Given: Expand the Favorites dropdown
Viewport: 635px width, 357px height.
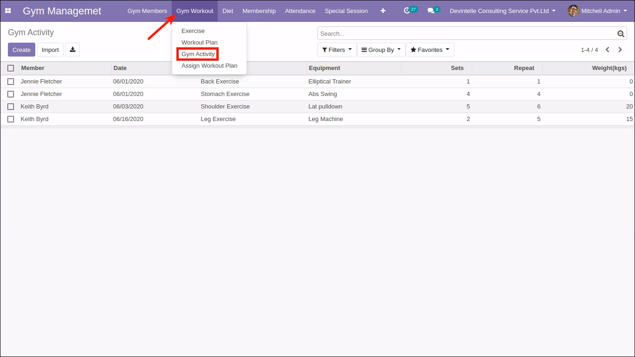Looking at the screenshot, I should [x=430, y=50].
